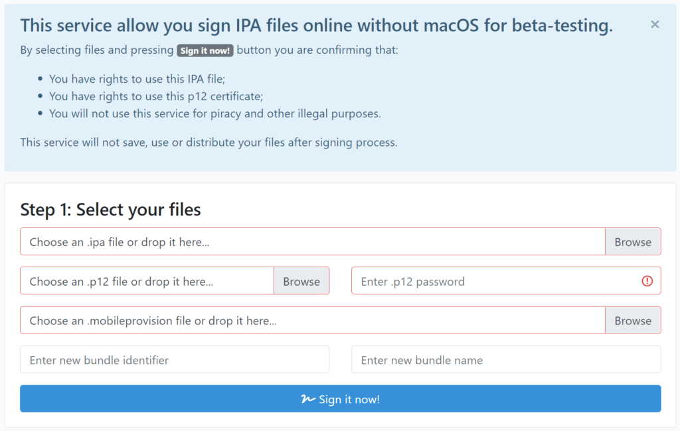Focus the new bundle identifier field
Screen dimensions: 680x431
(x=175, y=360)
